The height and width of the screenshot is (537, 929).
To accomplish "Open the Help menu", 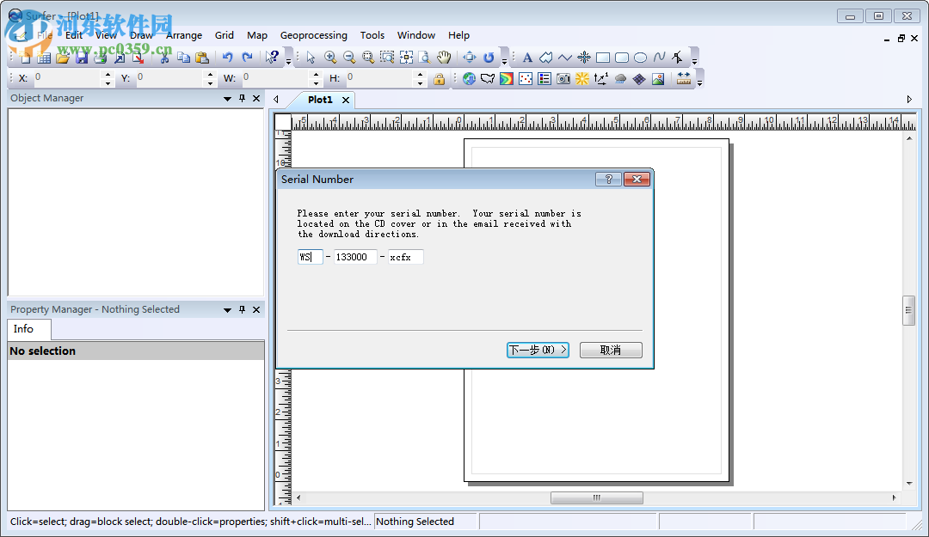I will [458, 35].
